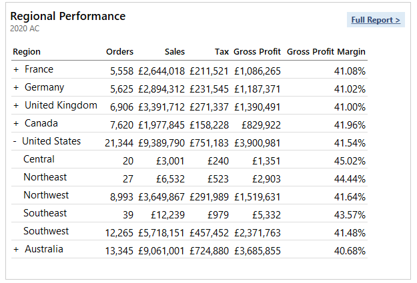Expand the United Kingdom row

point(16,105)
